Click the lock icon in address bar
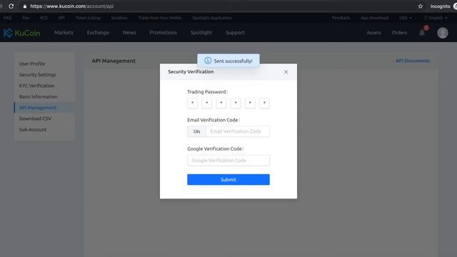 (25, 6)
